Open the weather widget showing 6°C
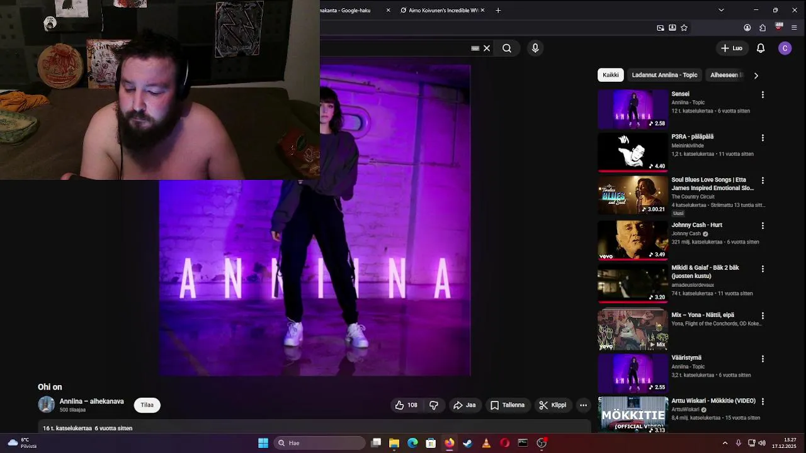Image resolution: width=806 pixels, height=453 pixels. [22, 443]
